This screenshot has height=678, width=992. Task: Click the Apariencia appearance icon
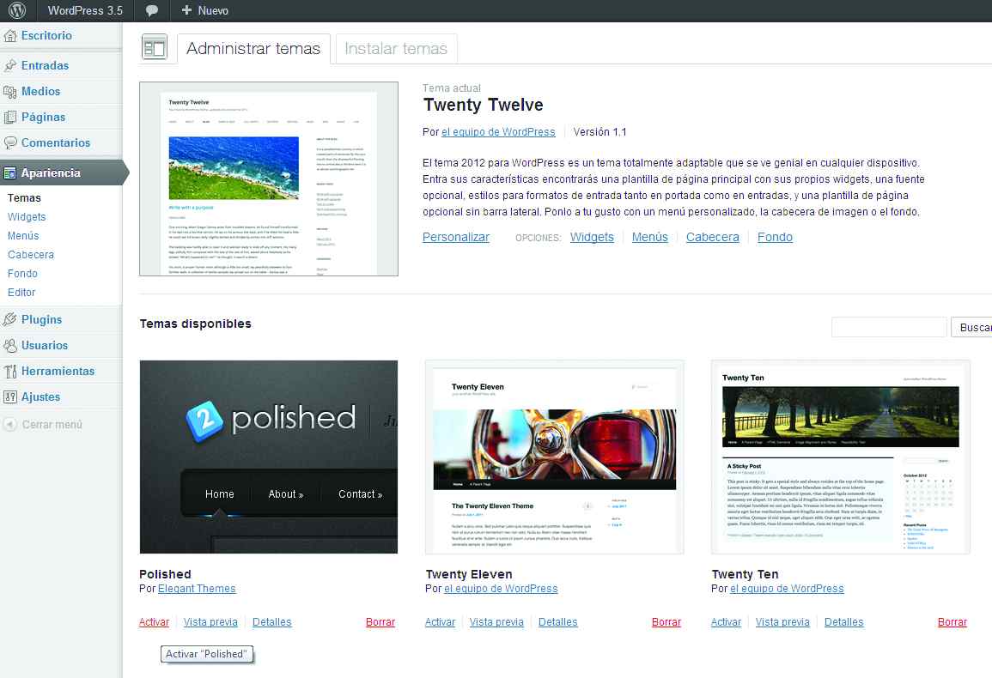[x=10, y=173]
